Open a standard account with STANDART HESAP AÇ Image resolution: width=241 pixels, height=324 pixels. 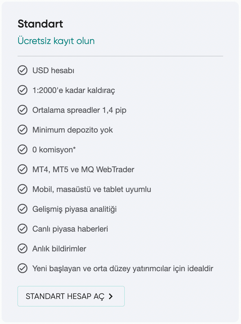coord(71,296)
